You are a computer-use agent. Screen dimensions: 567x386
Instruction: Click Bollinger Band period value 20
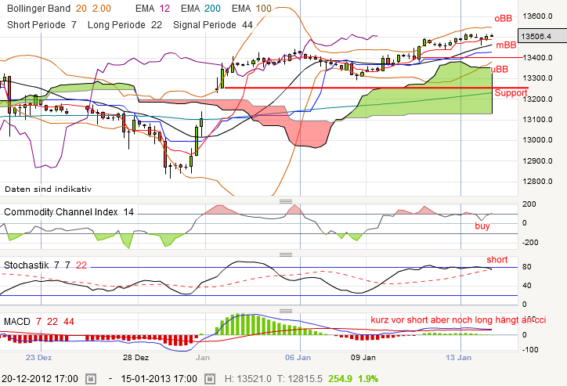(81, 9)
